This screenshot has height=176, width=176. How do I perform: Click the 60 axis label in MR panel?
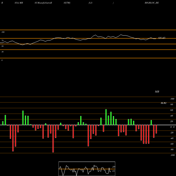click(x=171, y=110)
